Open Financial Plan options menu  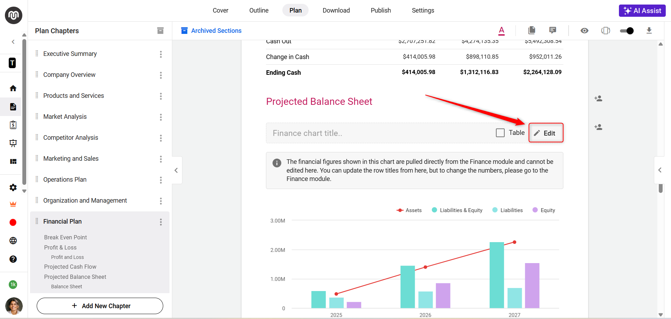coord(161,222)
